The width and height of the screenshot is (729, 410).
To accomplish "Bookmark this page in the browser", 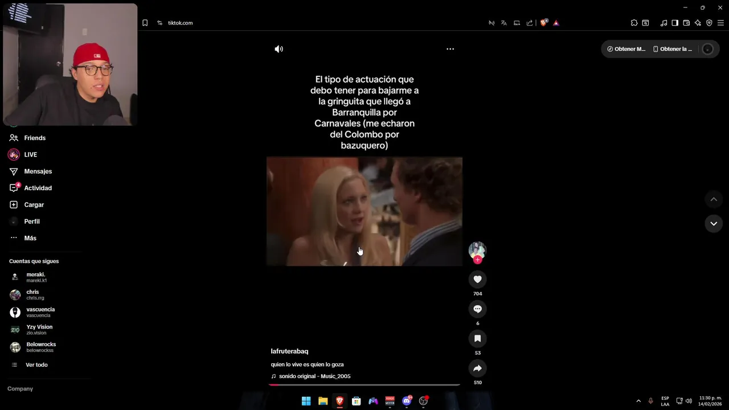I will (x=145, y=23).
